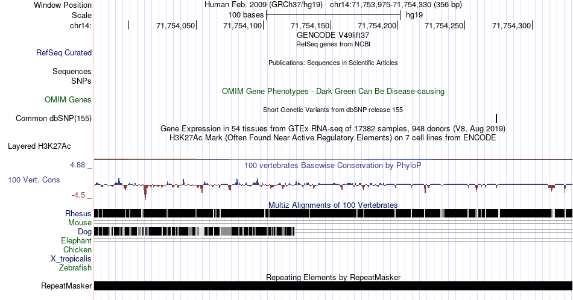Click Multiz Alignments of 100 Vertebrates title
This screenshot has width=573, height=300.
pos(333,205)
